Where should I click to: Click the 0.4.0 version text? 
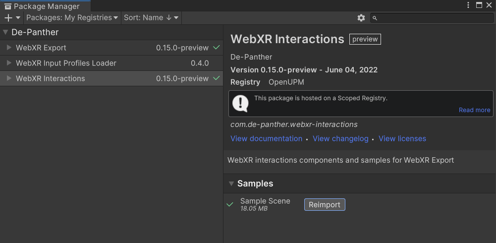point(200,63)
